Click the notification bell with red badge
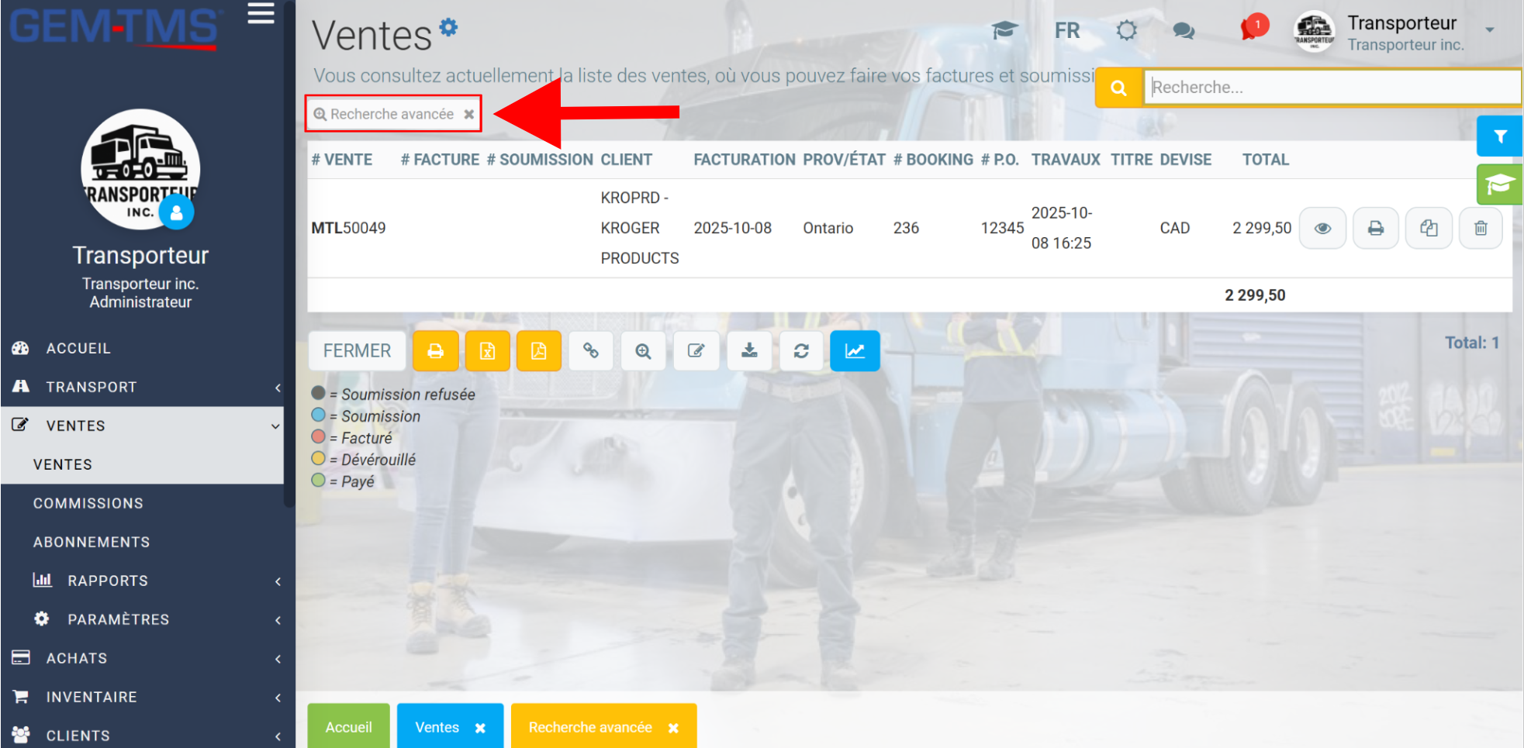Image resolution: width=1524 pixels, height=748 pixels. (x=1251, y=29)
